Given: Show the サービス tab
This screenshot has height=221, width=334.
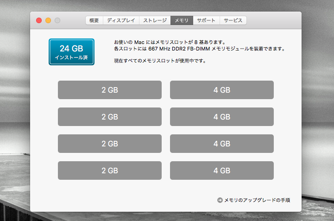Looking at the screenshot, I should click(233, 20).
